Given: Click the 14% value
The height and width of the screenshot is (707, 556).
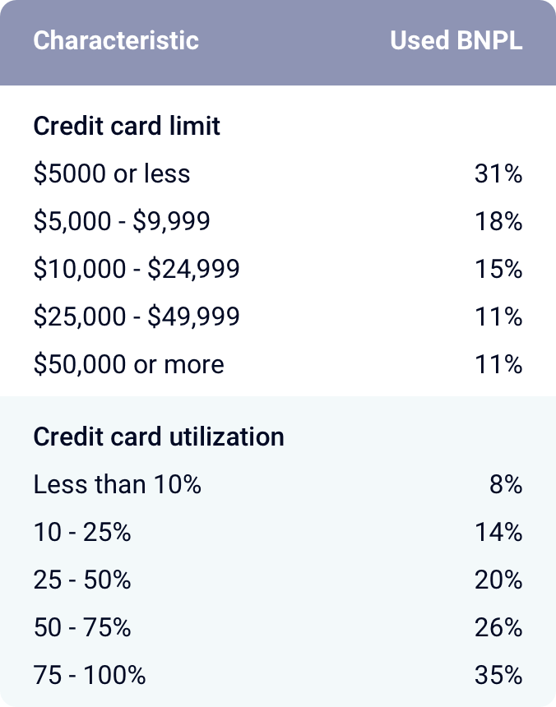Looking at the screenshot, I should [498, 533].
